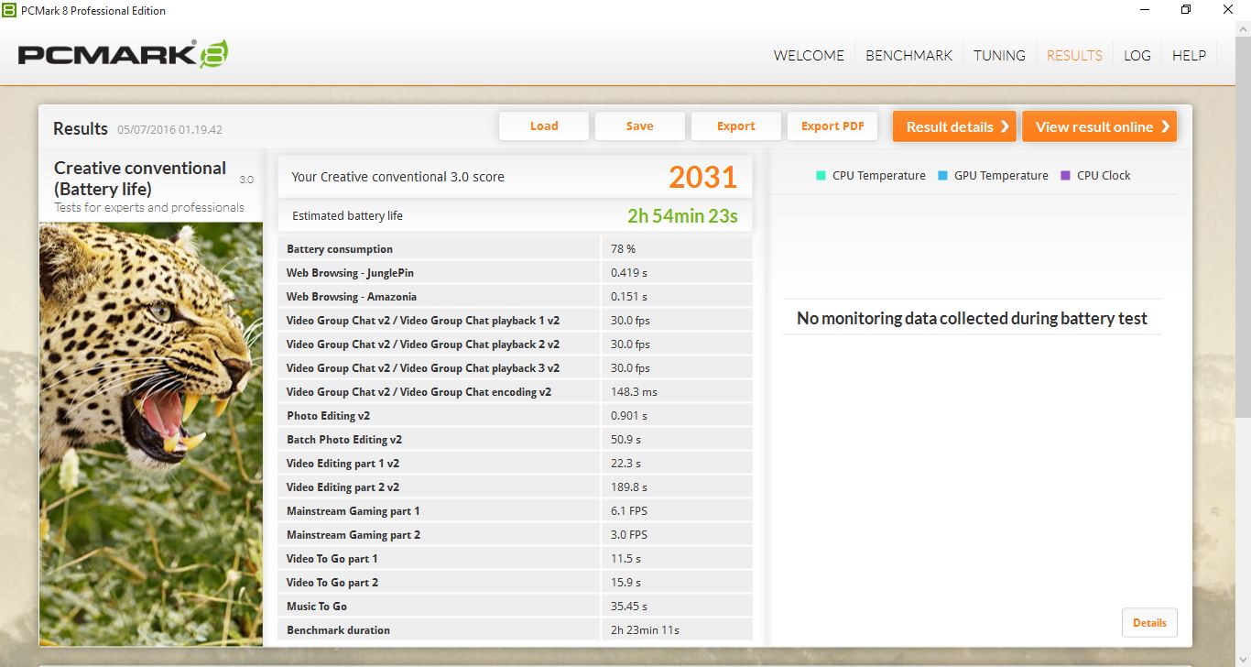Open the Log tab
The height and width of the screenshot is (667, 1251).
tap(1137, 55)
